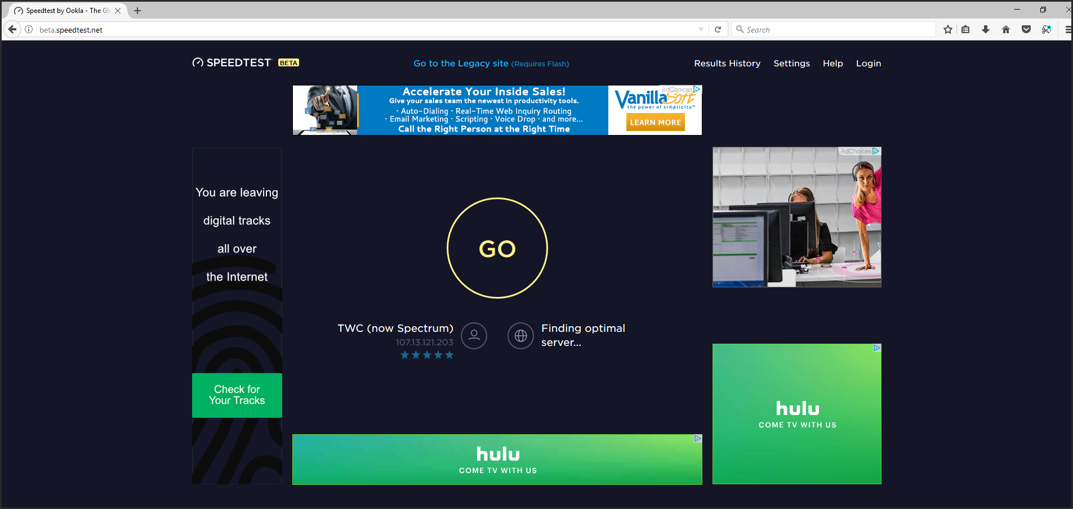Show site information icon in address bar
1073x509 pixels.
click(x=29, y=29)
